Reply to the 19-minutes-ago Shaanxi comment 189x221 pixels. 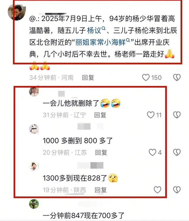101,190
